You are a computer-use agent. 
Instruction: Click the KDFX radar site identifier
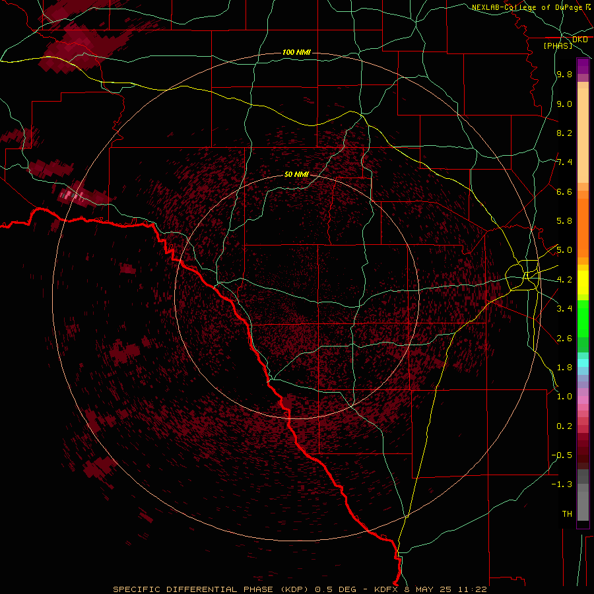(387, 589)
